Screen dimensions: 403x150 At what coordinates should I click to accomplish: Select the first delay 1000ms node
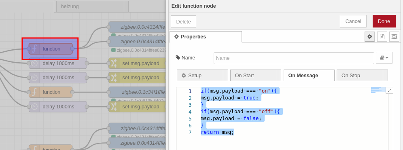click(x=58, y=63)
